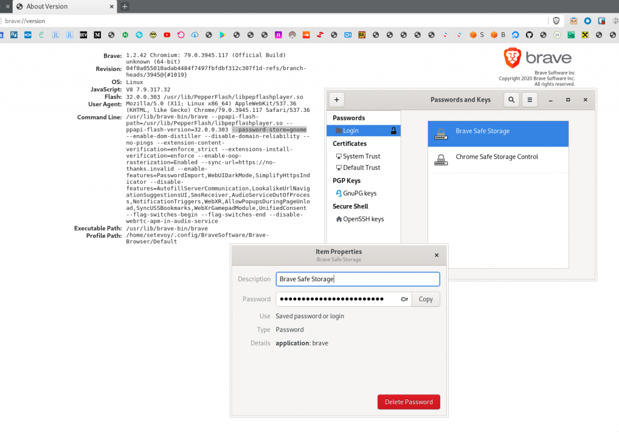Open the Google Play bookmark icon
The image size is (619, 432).
coord(221,34)
